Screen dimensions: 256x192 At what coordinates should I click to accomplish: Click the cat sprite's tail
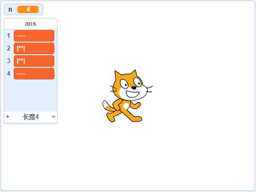click(108, 106)
